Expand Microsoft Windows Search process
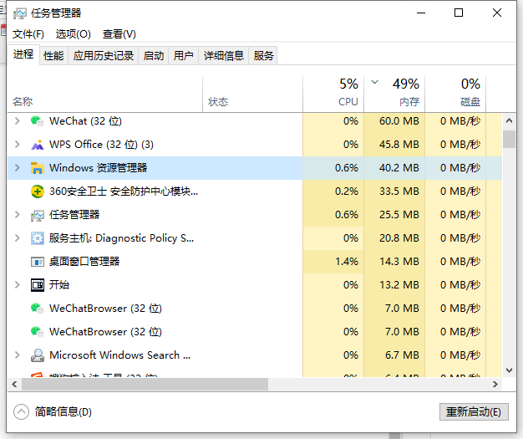The image size is (523, 439). [18, 355]
